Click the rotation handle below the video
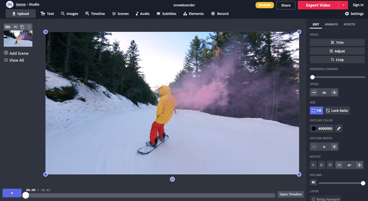 click(x=172, y=179)
